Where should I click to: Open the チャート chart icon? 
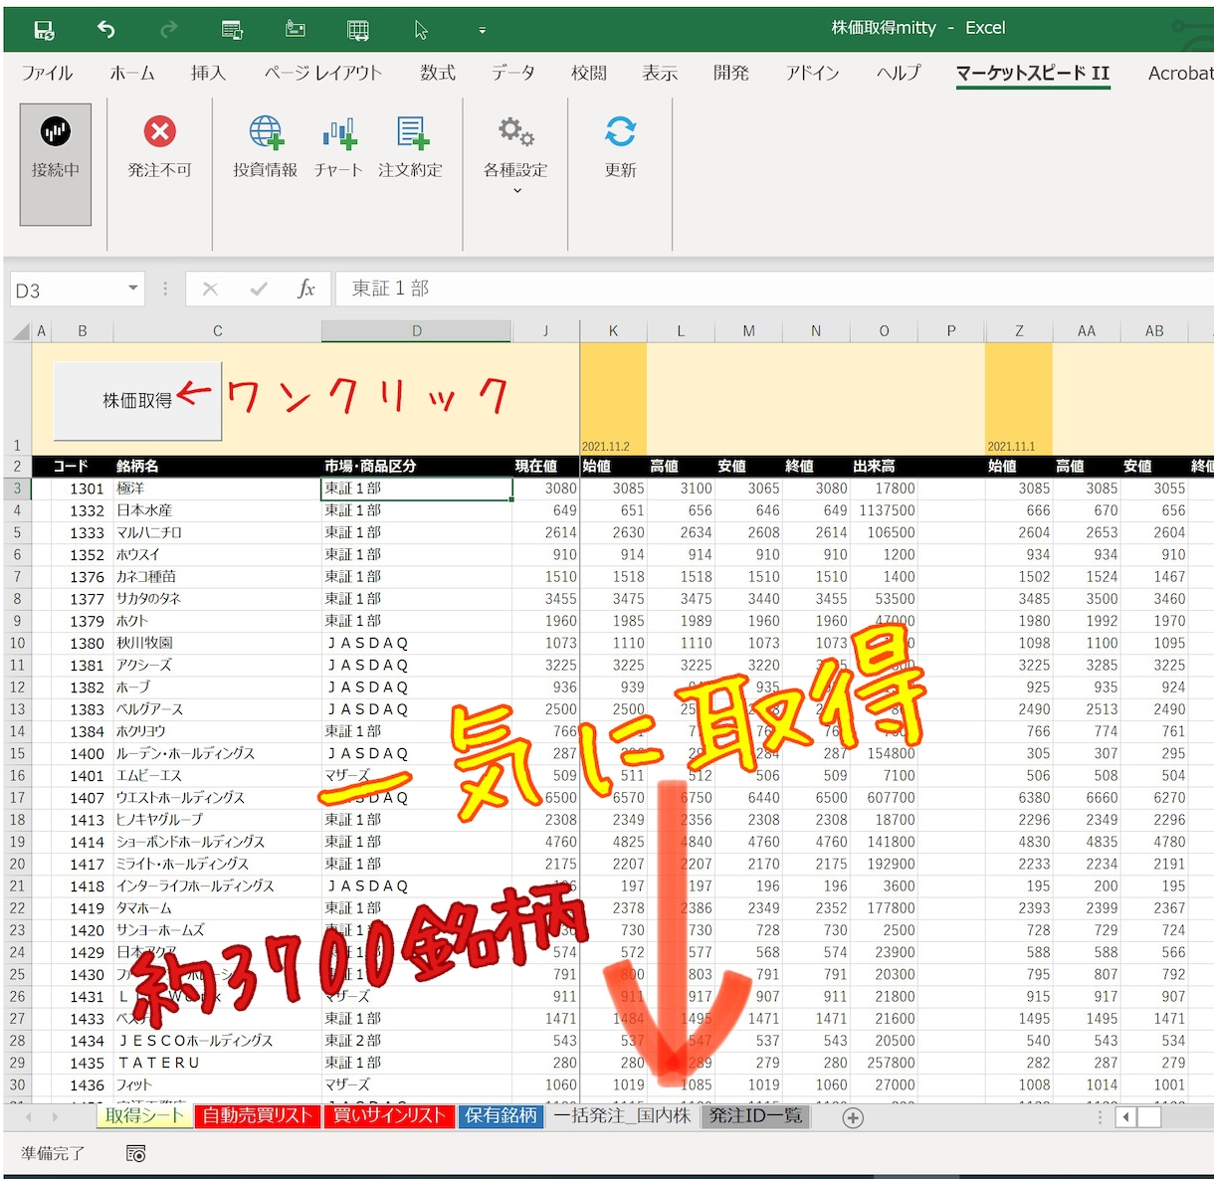pos(338,132)
